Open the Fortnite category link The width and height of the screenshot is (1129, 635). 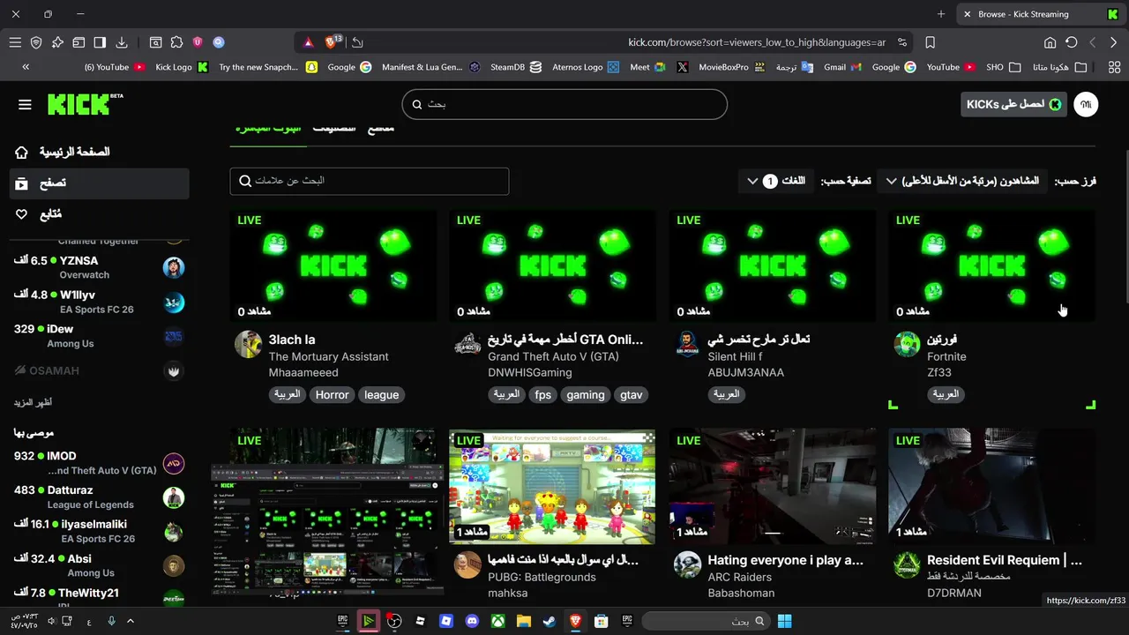pyautogui.click(x=946, y=356)
